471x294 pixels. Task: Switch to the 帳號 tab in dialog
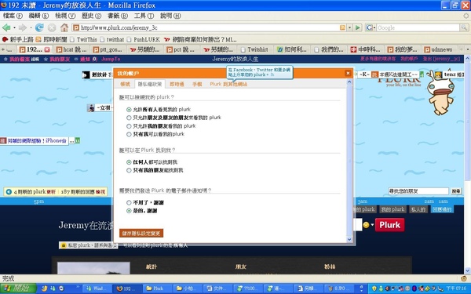125,85
